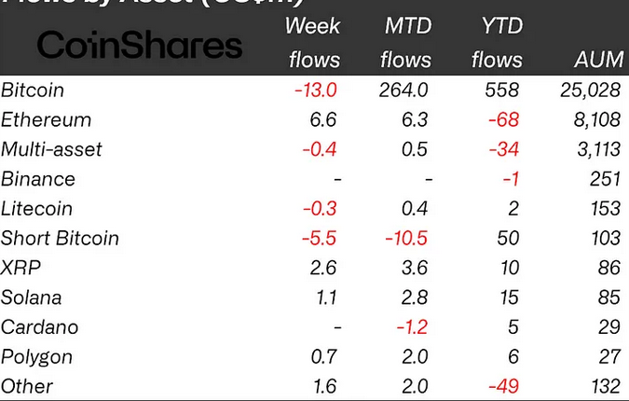
Task: Select the Cardano row label
Action: click(x=39, y=326)
